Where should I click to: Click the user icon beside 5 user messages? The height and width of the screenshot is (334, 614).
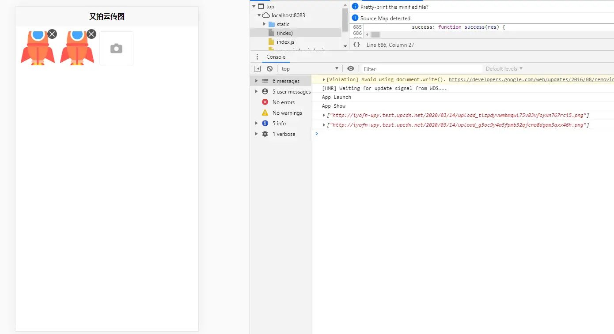click(x=265, y=92)
